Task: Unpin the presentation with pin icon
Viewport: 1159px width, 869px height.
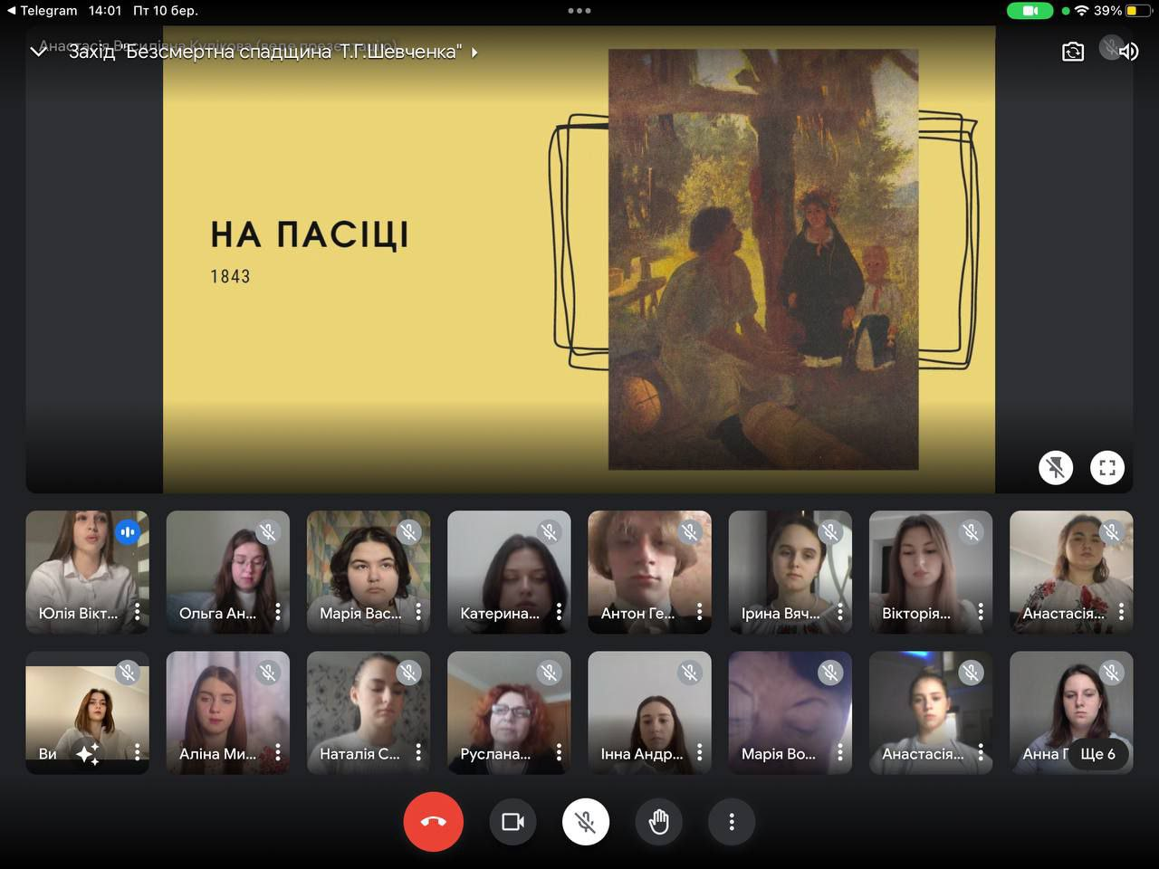Action: coord(1055,467)
